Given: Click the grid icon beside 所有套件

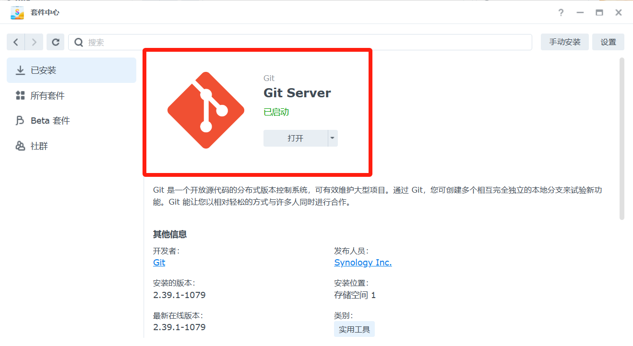Looking at the screenshot, I should (20, 96).
